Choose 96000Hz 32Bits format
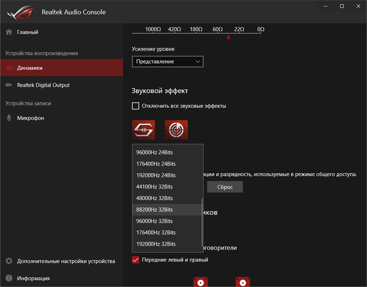Image resolution: width=367 pixels, height=287 pixels. [x=167, y=221]
